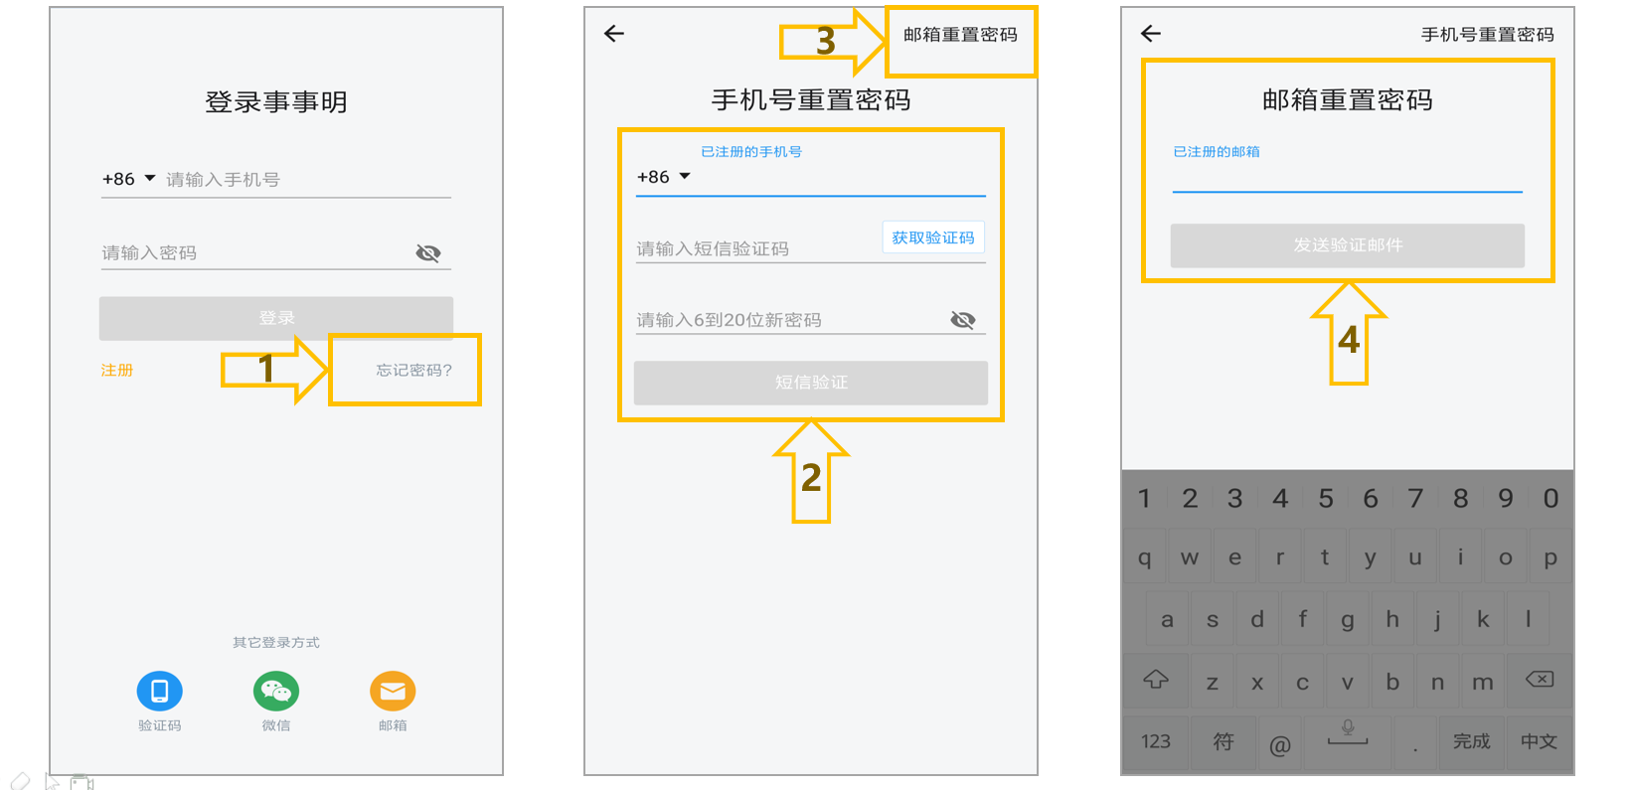Click the 短信验证 button
This screenshot has height=790, width=1631.
tap(811, 383)
